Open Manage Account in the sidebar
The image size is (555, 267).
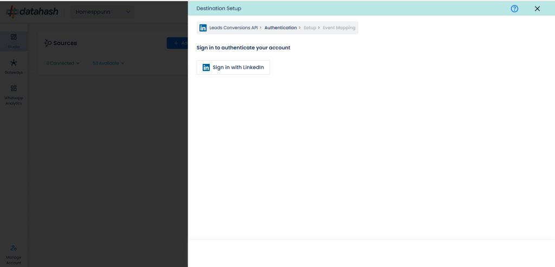pyautogui.click(x=14, y=255)
